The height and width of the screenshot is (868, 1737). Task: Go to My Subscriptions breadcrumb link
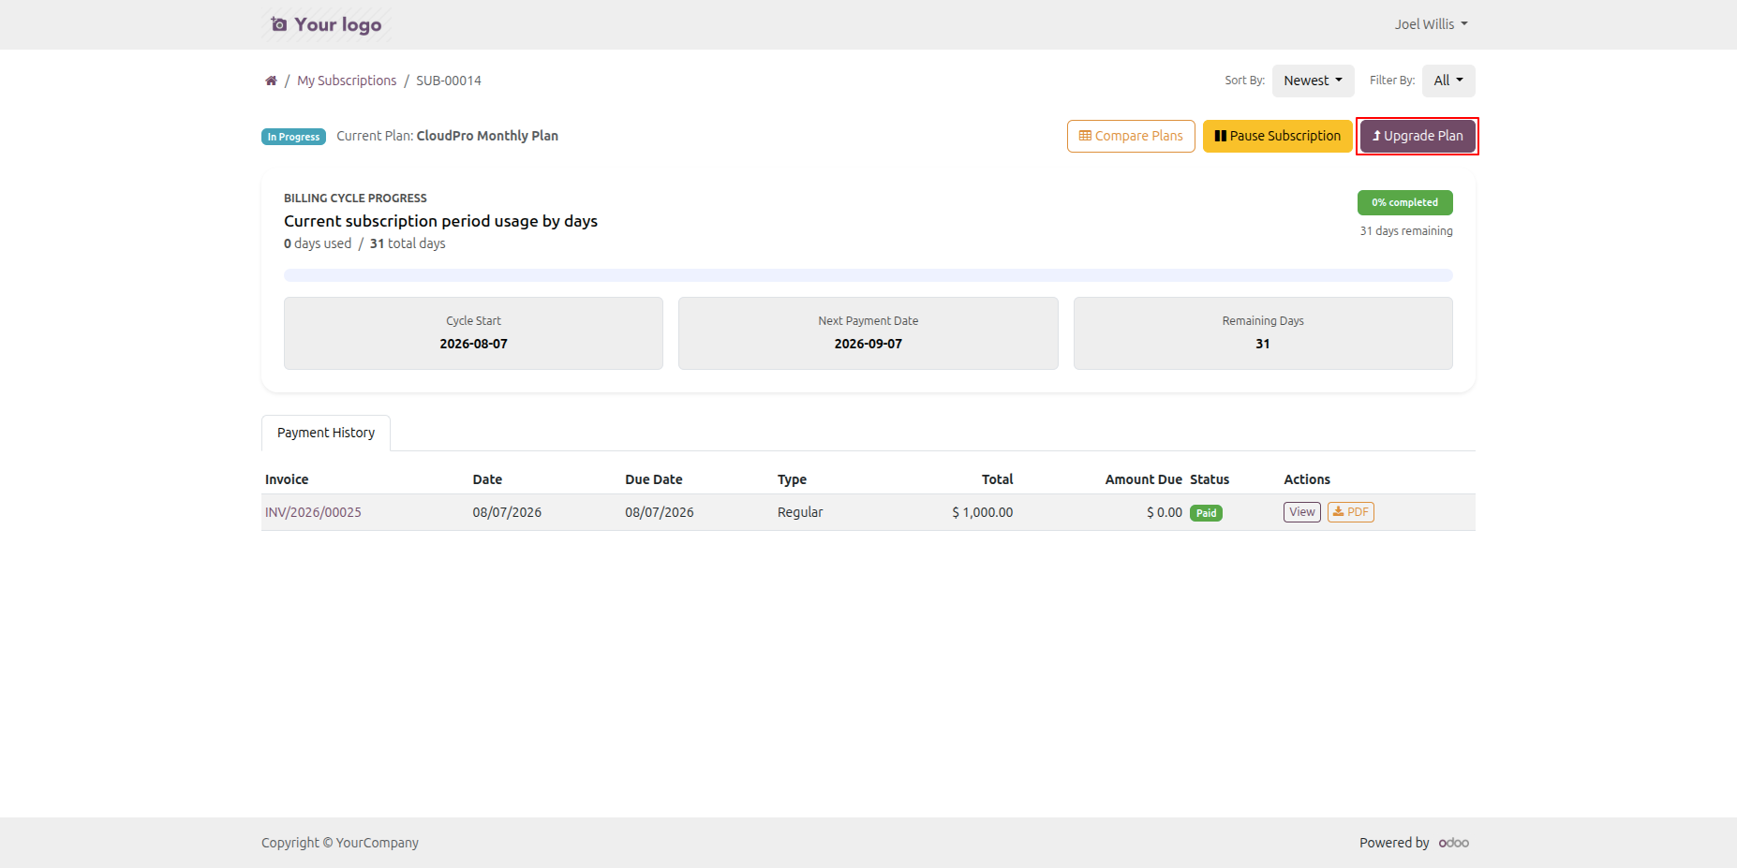pos(347,81)
